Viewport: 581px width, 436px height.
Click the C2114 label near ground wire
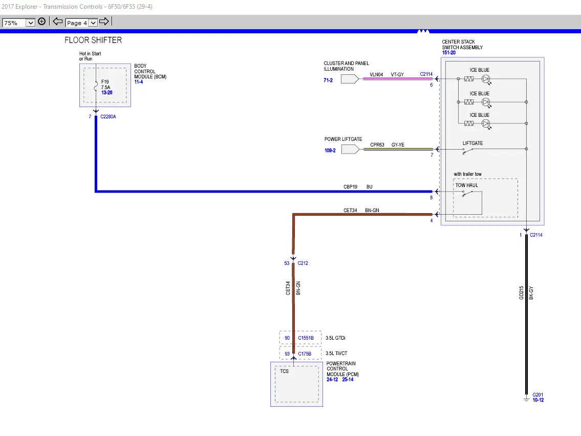coord(536,235)
